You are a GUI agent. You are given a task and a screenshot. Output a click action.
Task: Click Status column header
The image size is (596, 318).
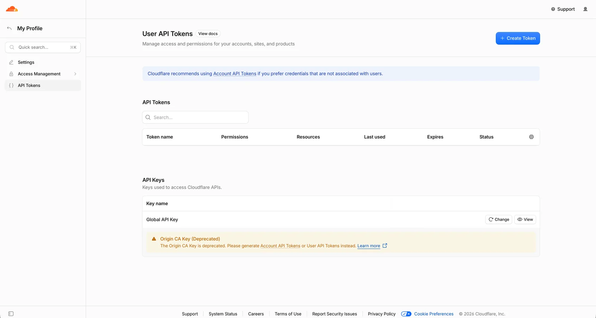coord(486,137)
